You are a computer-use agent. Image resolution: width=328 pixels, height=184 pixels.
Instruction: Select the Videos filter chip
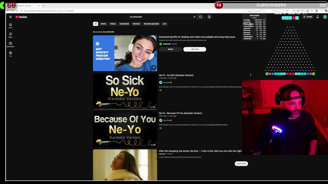113,24
